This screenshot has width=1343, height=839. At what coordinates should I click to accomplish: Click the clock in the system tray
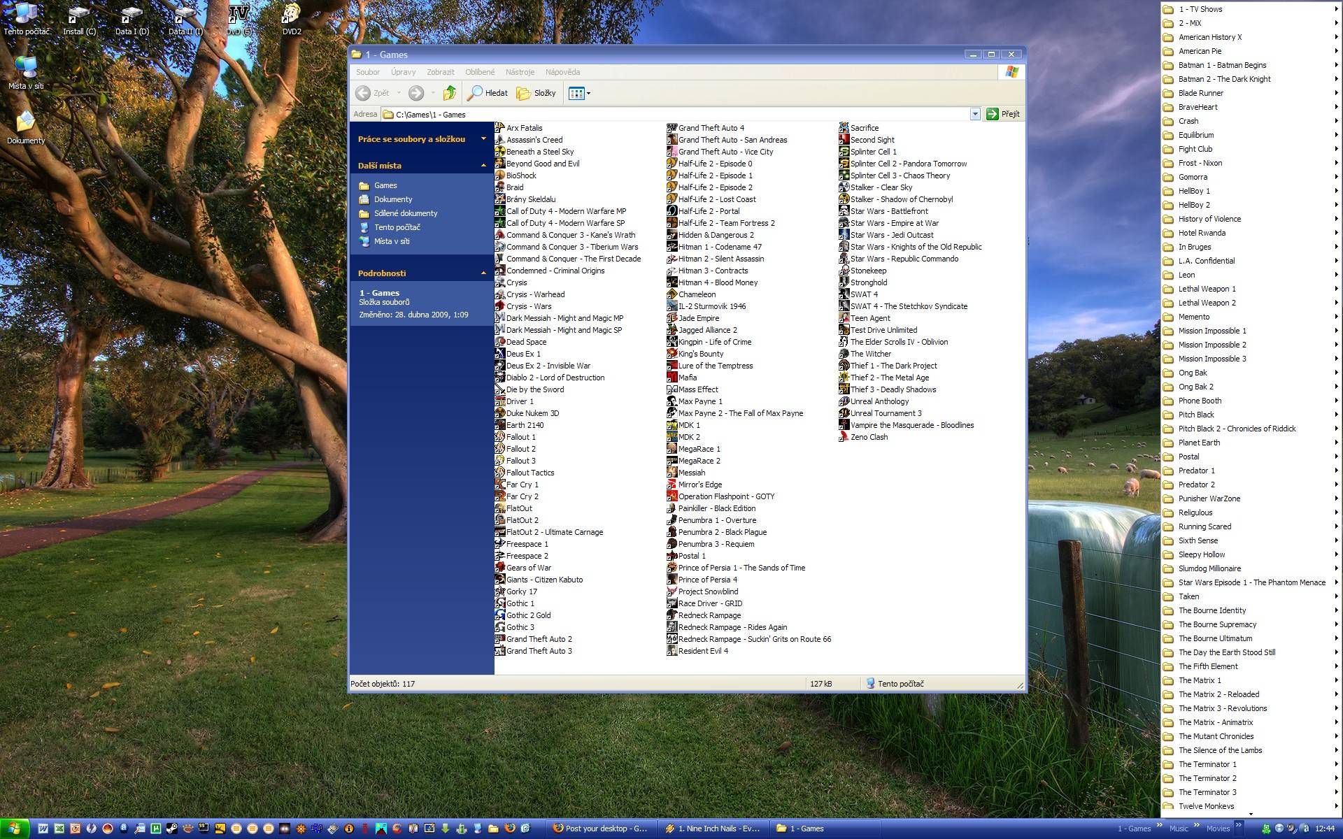tap(1325, 829)
